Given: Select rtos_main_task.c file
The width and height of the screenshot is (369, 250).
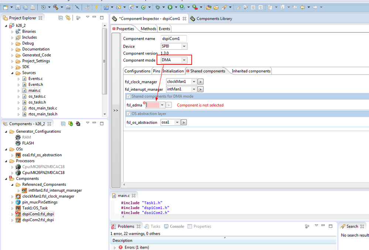Looking at the screenshot, I should pyautogui.click(x=42, y=108).
